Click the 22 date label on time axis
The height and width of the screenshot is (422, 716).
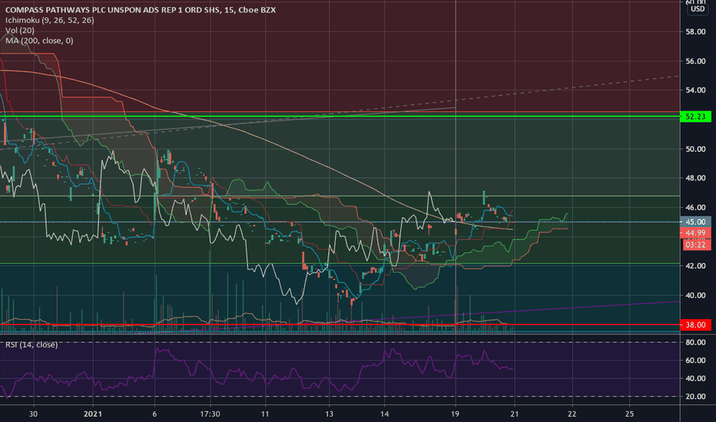pyautogui.click(x=572, y=414)
